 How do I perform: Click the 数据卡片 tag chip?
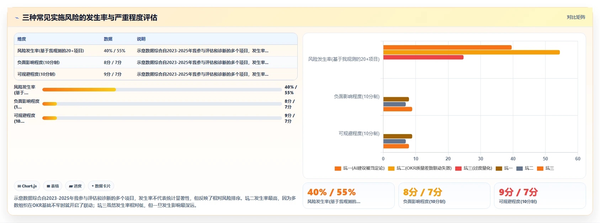click(101, 186)
